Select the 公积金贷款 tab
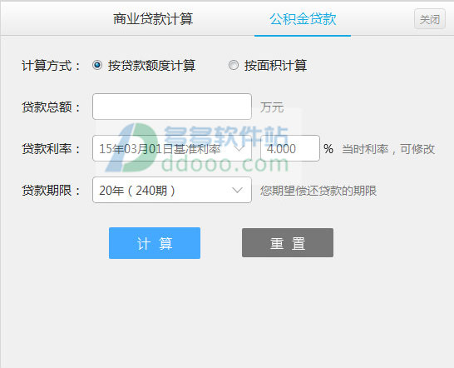Image resolution: width=454 pixels, height=368 pixels. [x=303, y=19]
